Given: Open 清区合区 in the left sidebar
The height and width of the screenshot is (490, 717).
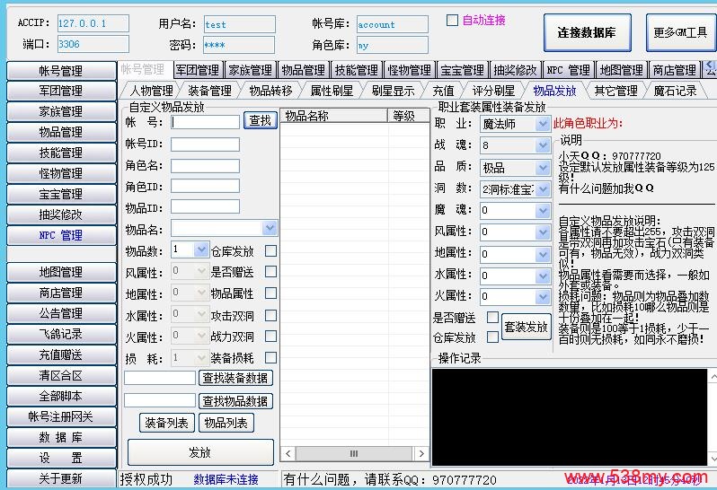Looking at the screenshot, I should click(x=61, y=375).
